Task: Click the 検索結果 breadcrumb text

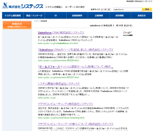Action: pyautogui.click(x=44, y=21)
